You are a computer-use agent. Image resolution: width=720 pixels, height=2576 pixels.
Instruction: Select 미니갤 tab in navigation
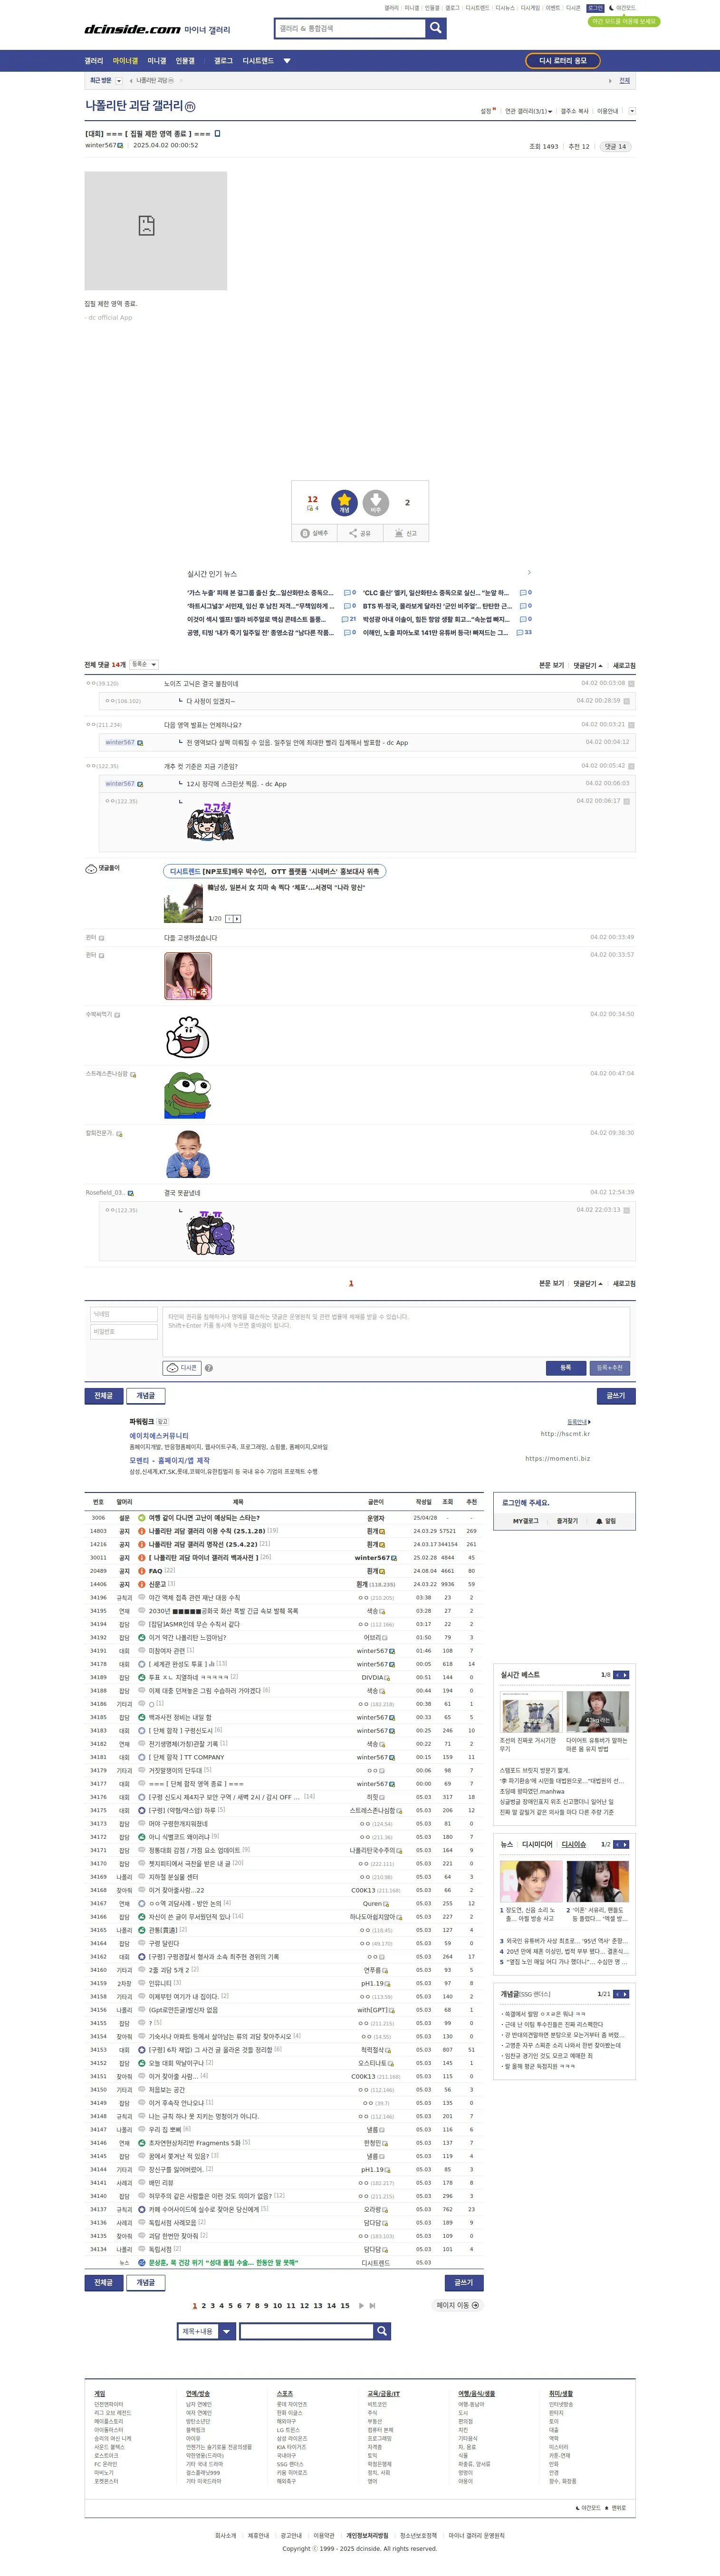157,61
